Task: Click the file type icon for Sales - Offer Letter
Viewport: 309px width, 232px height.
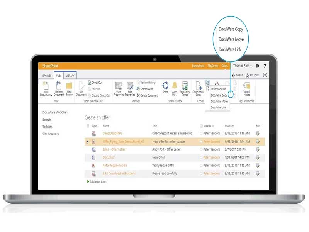Action: pyautogui.click(x=93, y=150)
